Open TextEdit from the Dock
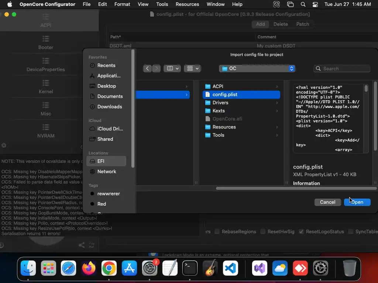The width and height of the screenshot is (378, 283). pos(170,268)
